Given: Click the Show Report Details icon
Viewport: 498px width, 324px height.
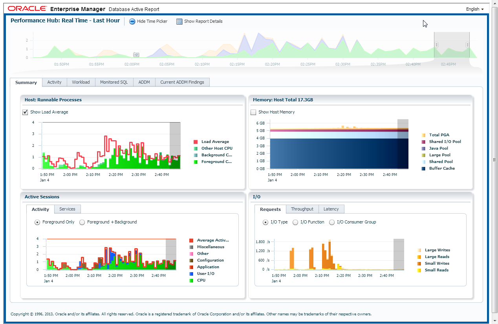Looking at the screenshot, I should coord(179,22).
